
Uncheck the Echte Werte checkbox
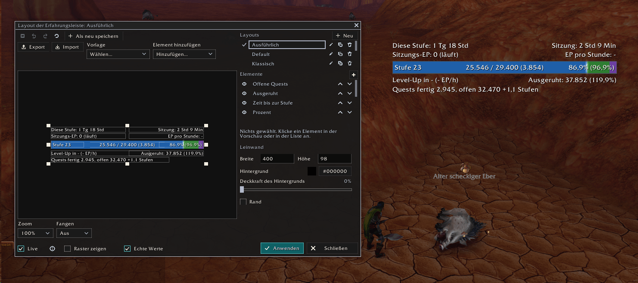coord(127,249)
